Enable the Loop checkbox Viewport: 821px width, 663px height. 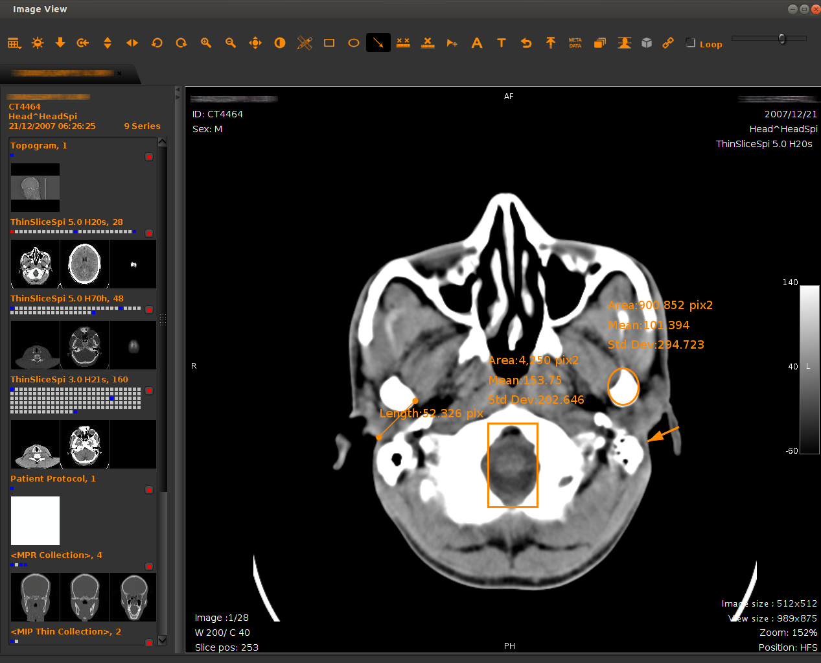point(691,43)
